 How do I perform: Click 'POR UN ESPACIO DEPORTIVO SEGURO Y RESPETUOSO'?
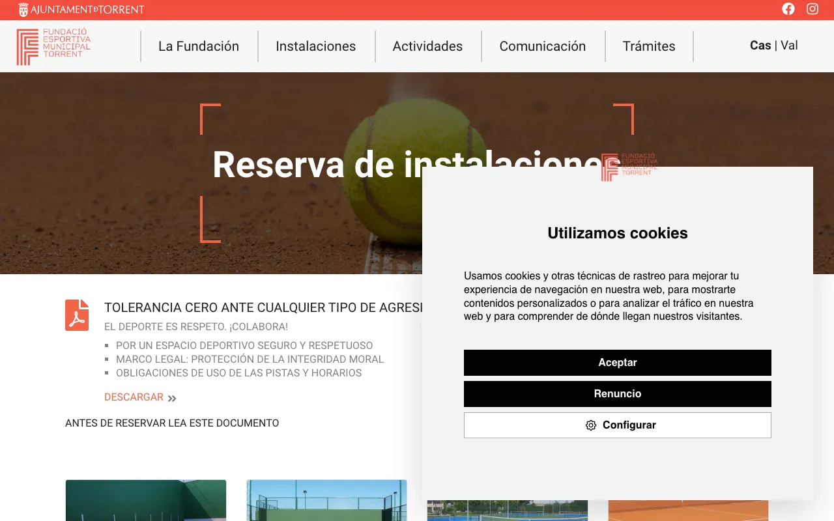pyautogui.click(x=244, y=346)
